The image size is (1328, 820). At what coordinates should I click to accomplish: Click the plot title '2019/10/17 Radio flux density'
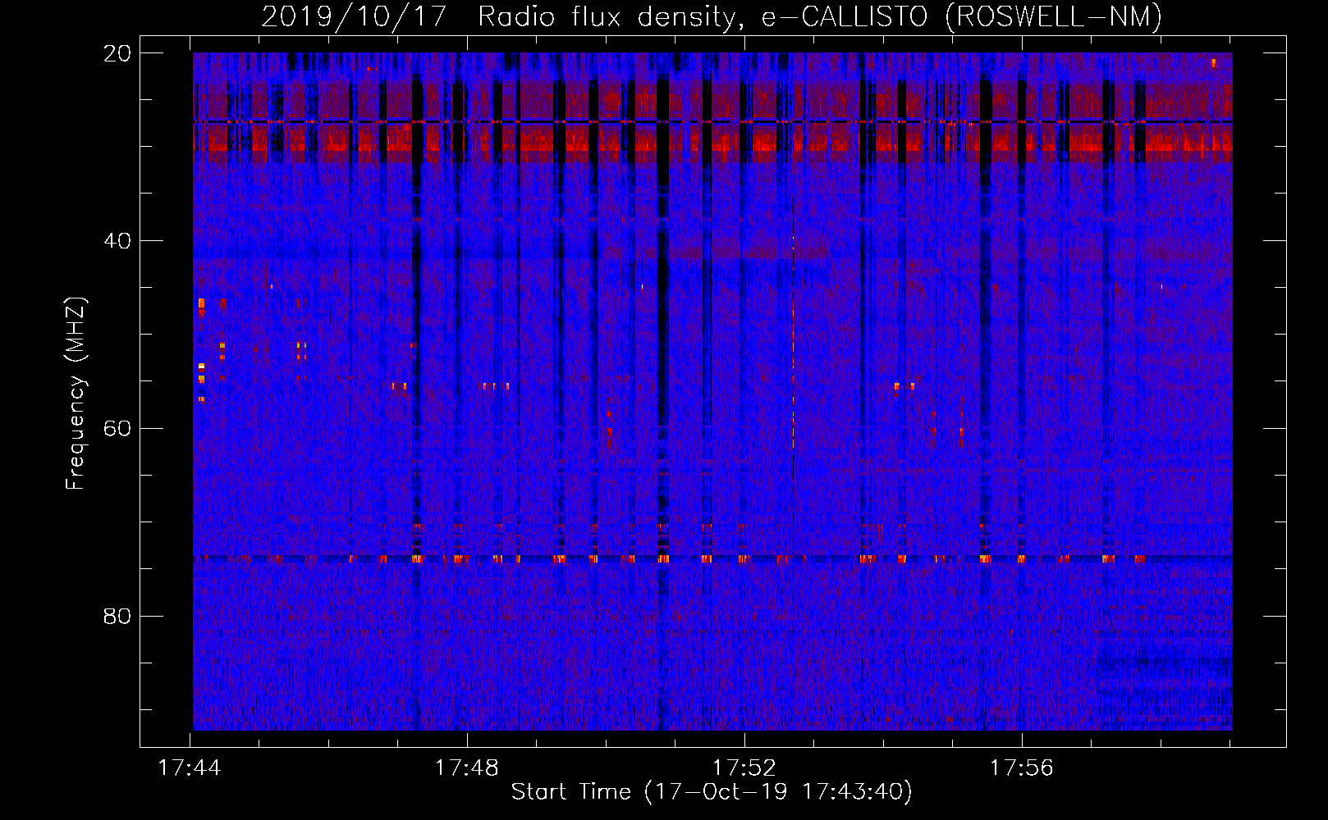coord(711,16)
